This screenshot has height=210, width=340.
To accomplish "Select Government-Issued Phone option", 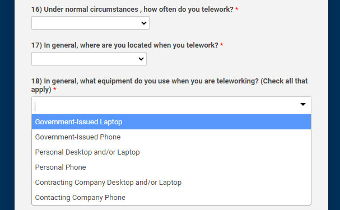I will 171,137.
